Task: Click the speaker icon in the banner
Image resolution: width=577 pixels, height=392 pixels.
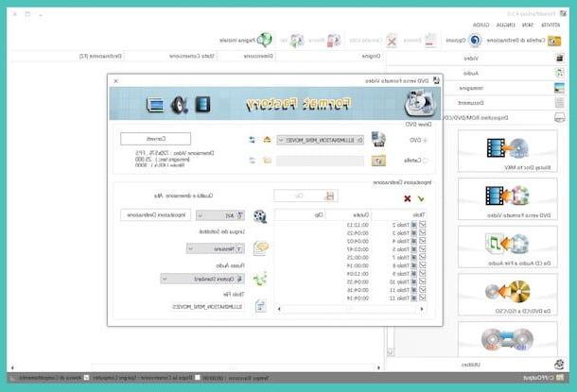Action: pos(179,105)
